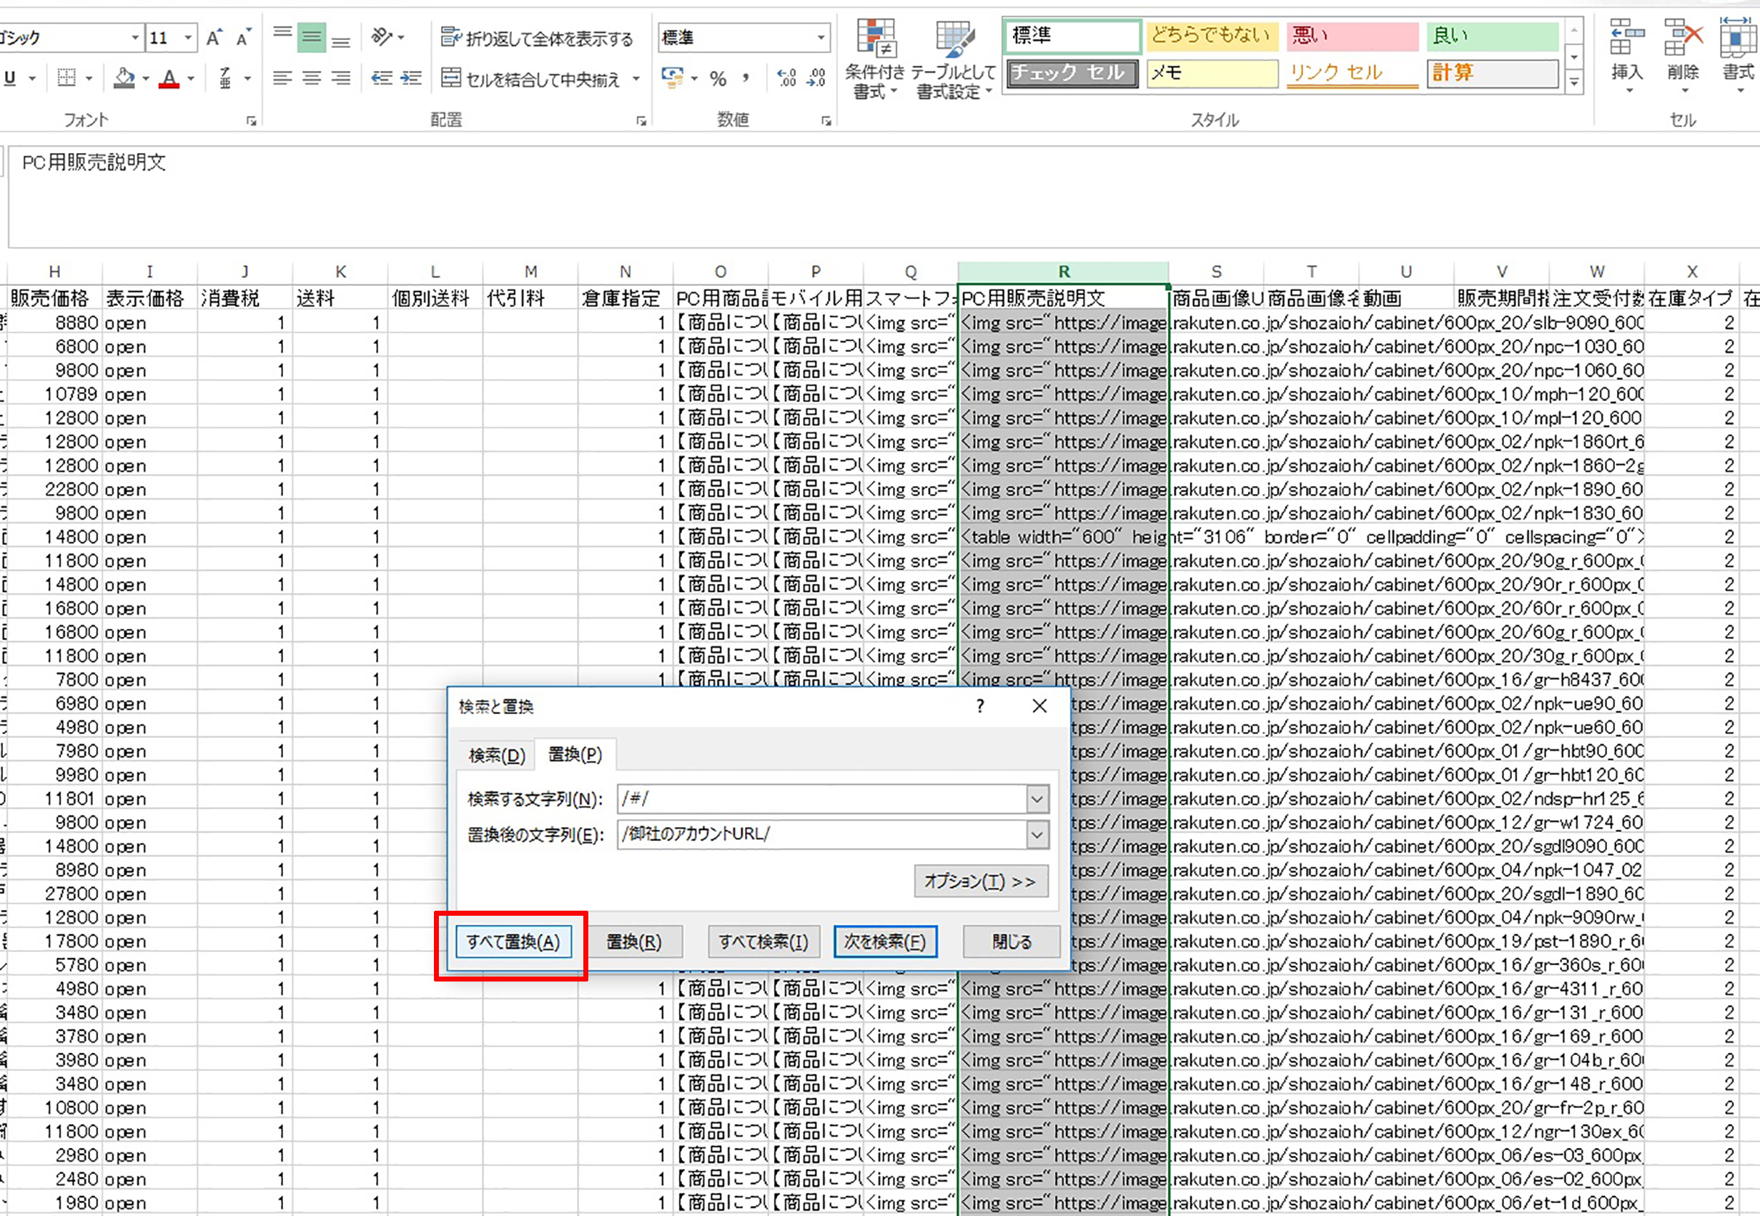The width and height of the screenshot is (1760, 1216).
Task: Click 置換(R) button
Action: point(633,941)
